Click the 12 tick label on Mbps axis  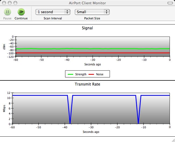9,93
